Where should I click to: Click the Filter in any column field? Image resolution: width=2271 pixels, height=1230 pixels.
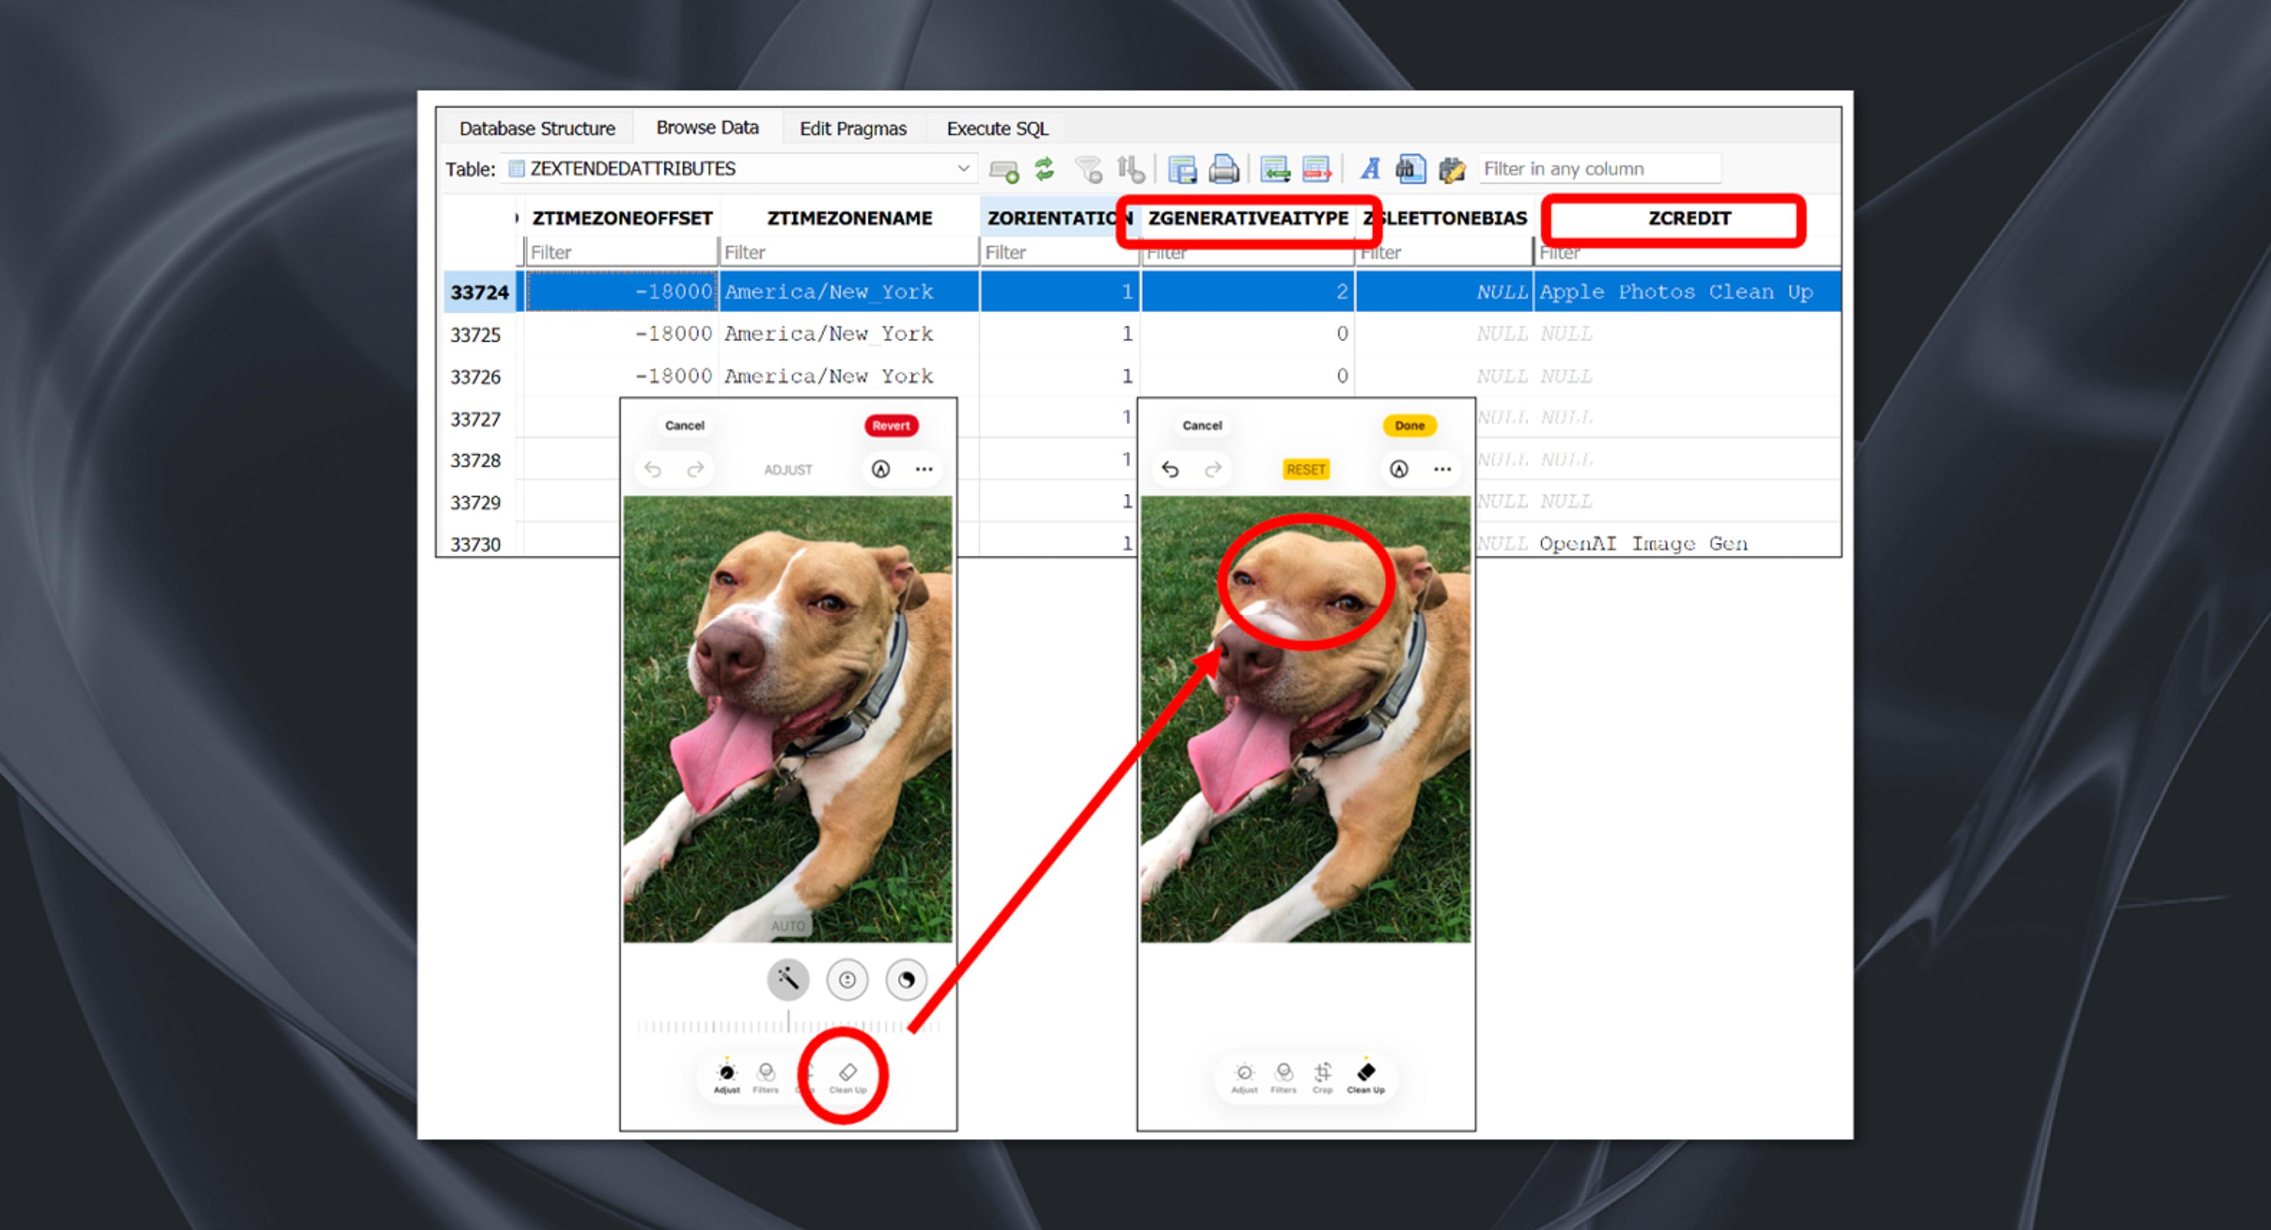tap(1599, 169)
